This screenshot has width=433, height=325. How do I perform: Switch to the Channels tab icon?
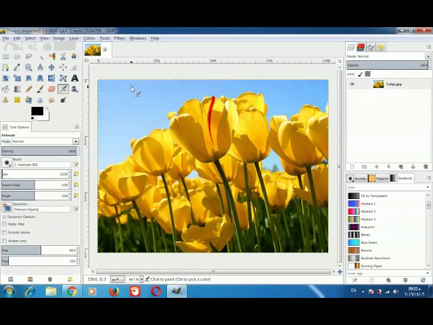tap(361, 47)
